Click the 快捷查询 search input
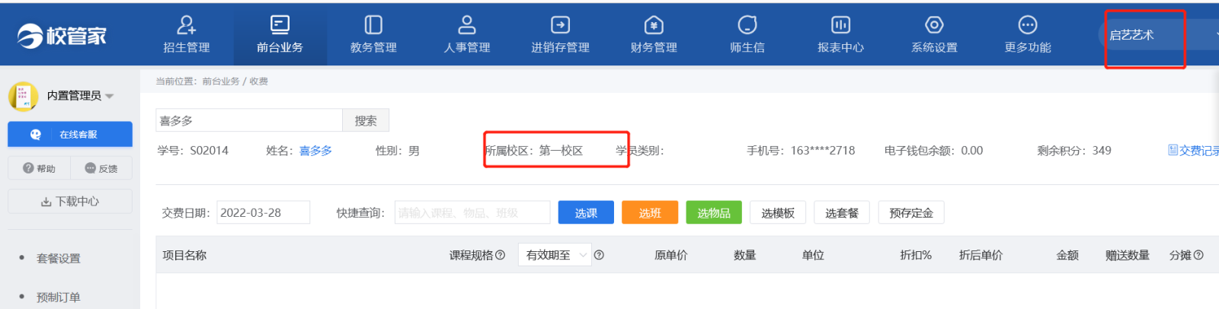The width and height of the screenshot is (1219, 309). (472, 213)
